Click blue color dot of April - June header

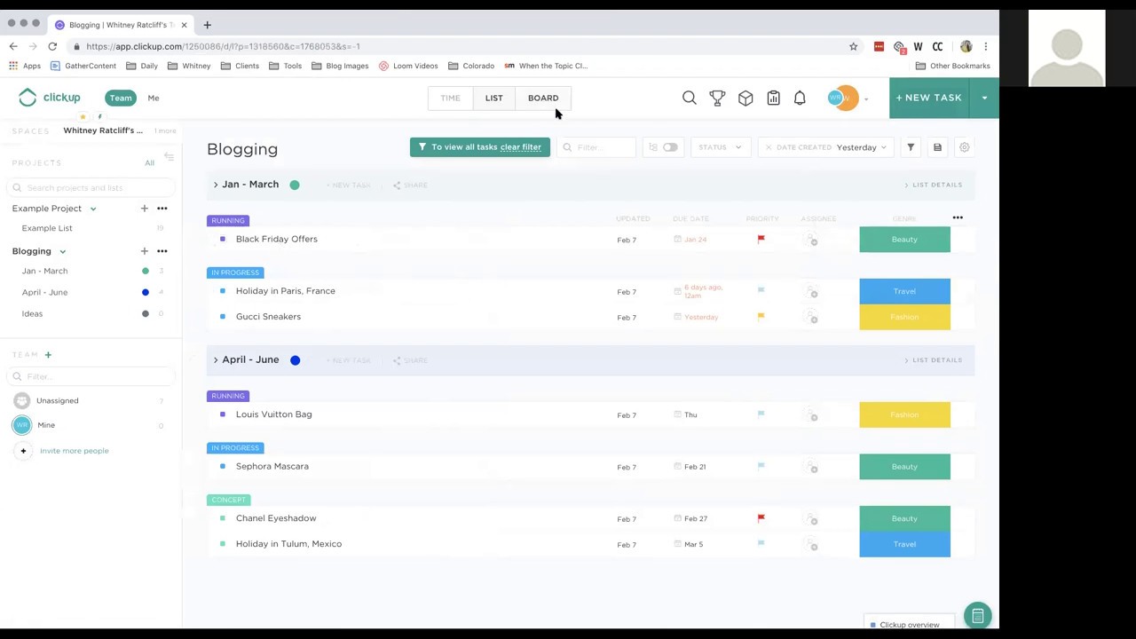295,360
